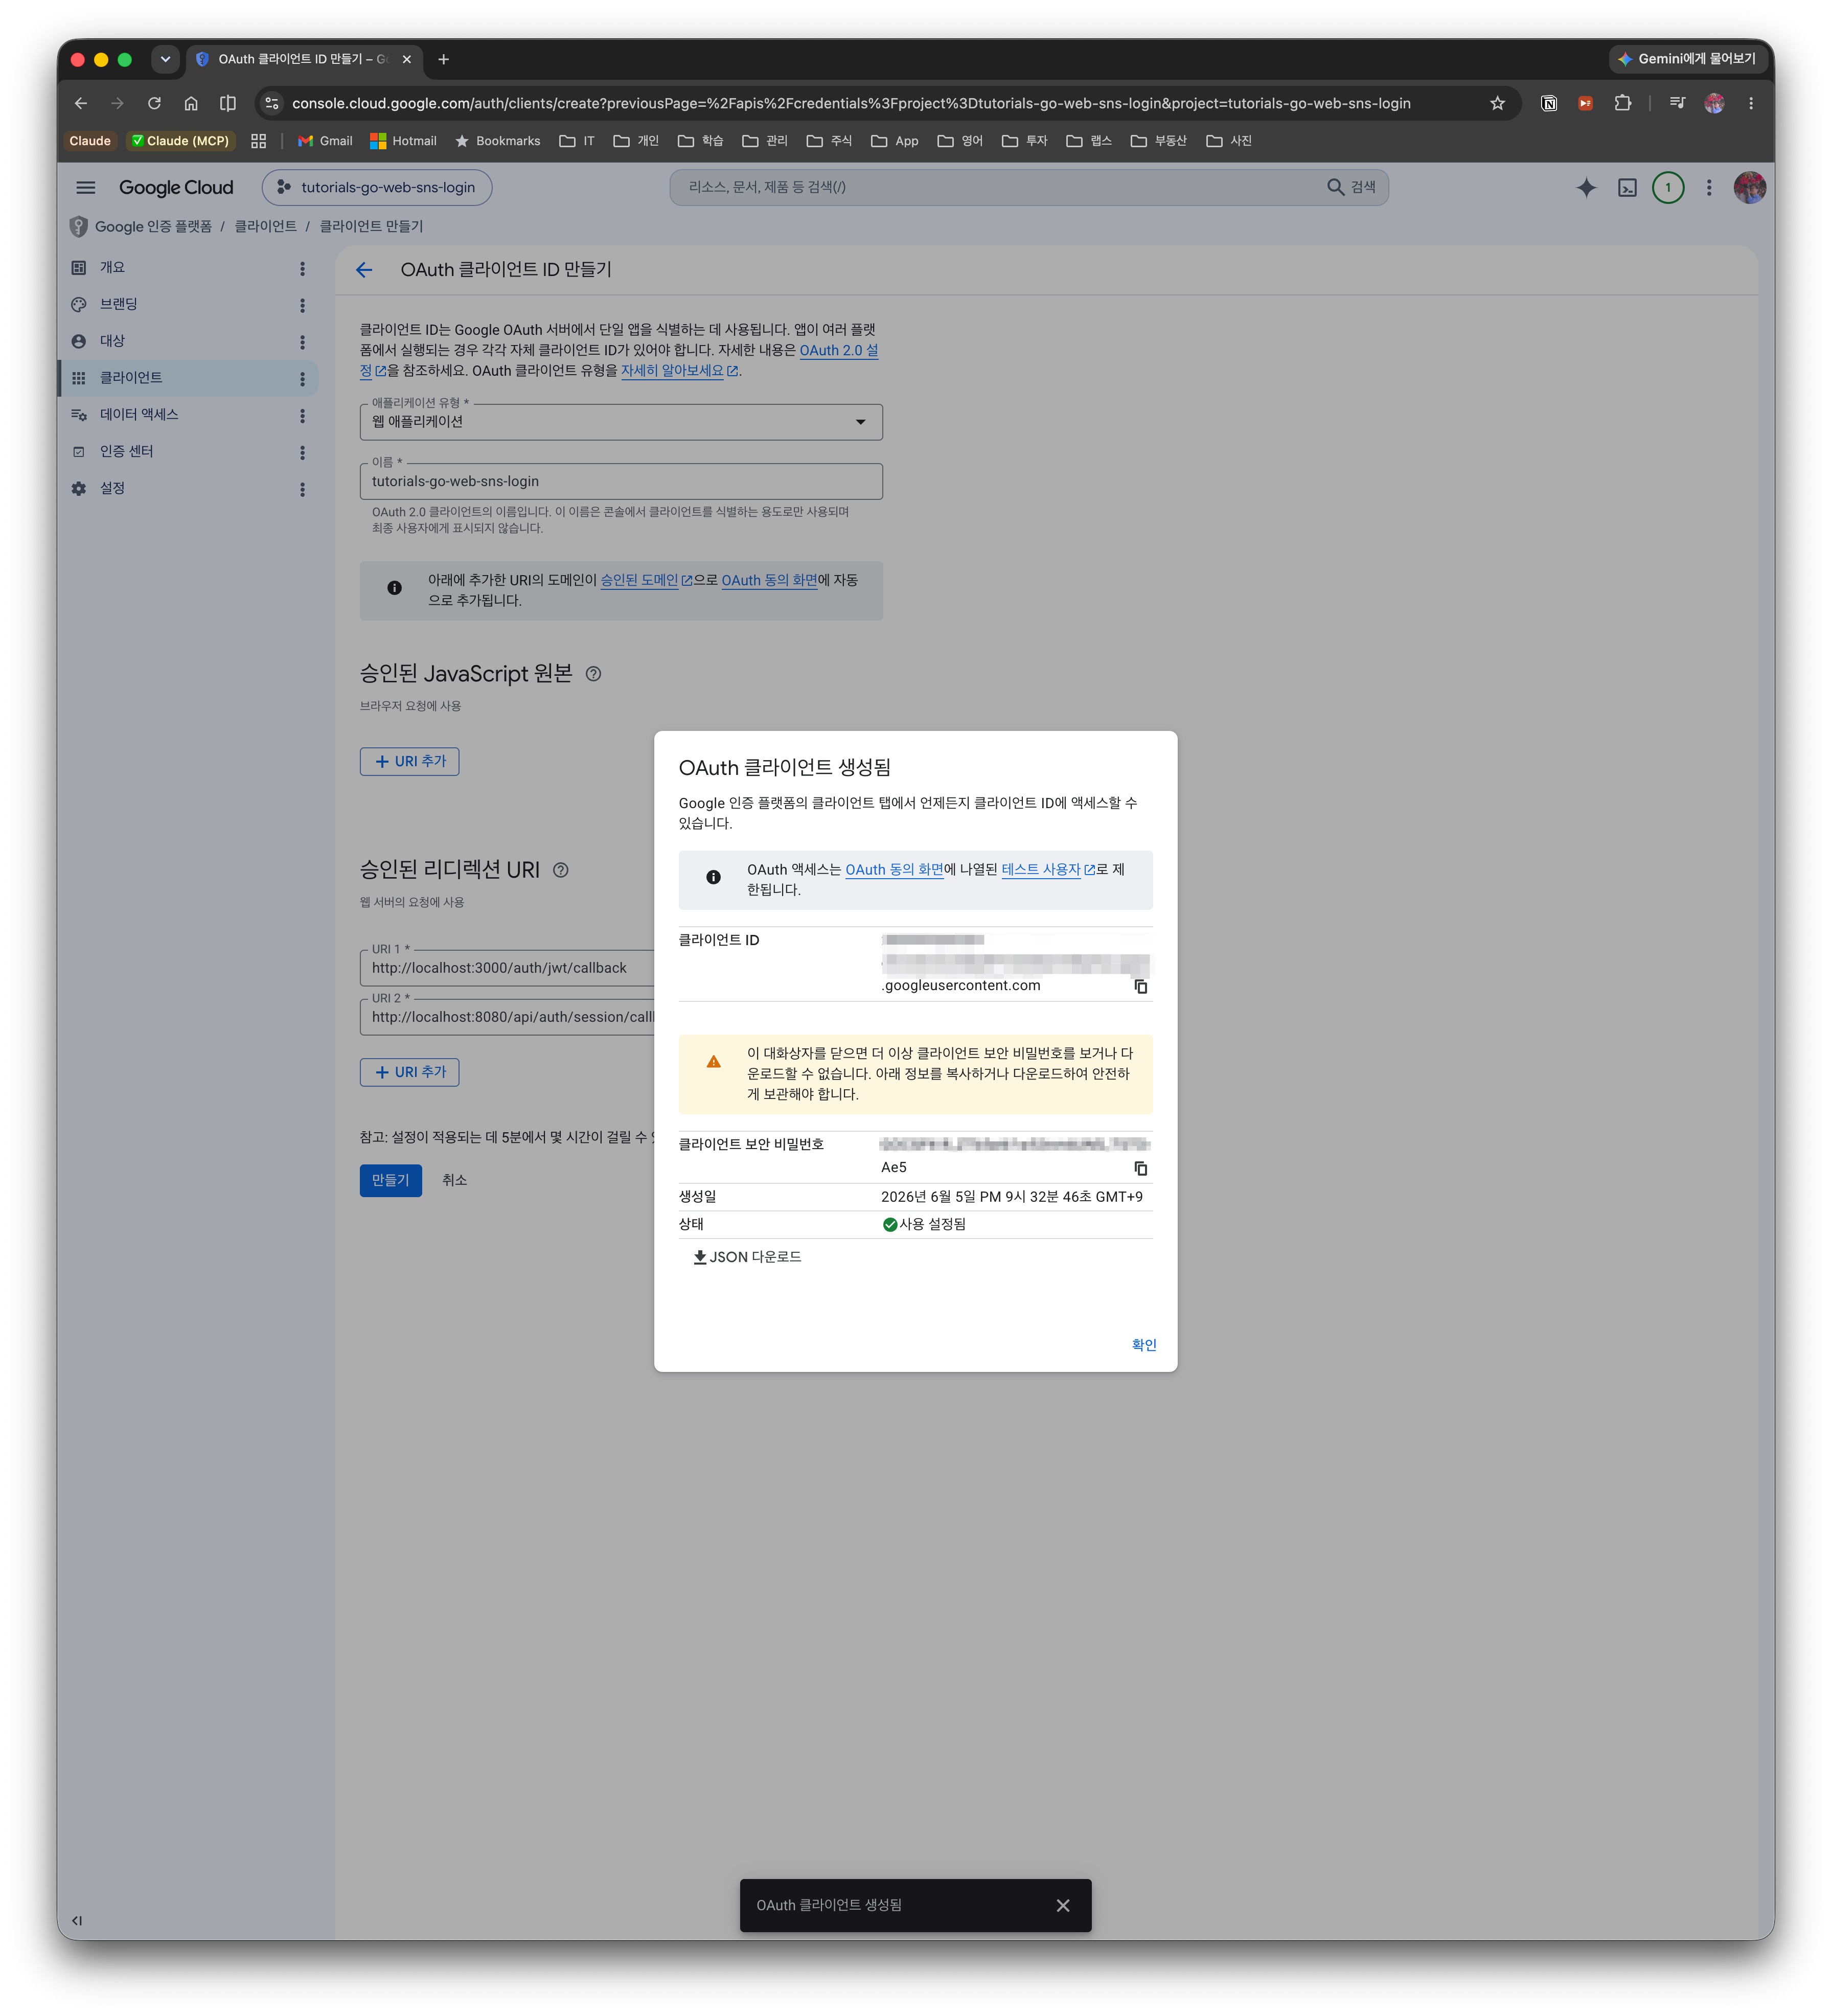Open the OAuth 동의 화면 link in dialog

894,870
